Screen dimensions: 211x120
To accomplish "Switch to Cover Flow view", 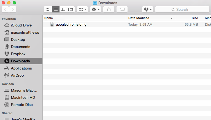I will pyautogui.click(x=71, y=9).
